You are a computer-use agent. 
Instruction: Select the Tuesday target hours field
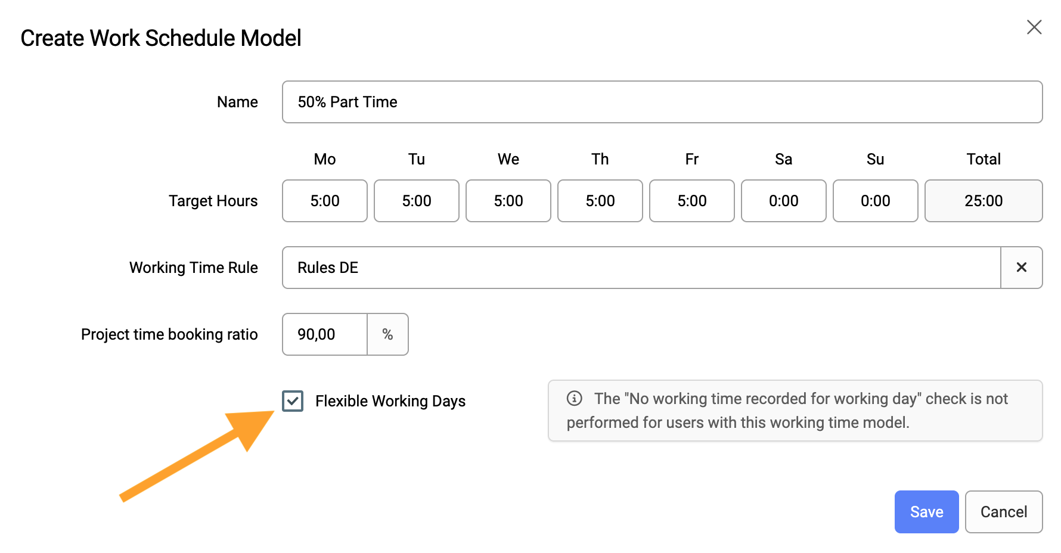click(417, 201)
